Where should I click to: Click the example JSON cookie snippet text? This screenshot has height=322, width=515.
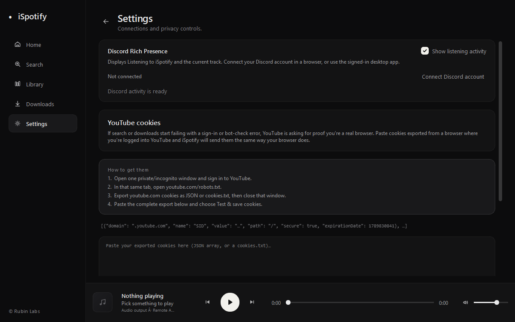[254, 226]
